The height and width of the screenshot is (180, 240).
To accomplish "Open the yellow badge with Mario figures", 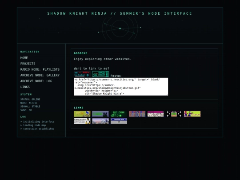I will (192, 114).
